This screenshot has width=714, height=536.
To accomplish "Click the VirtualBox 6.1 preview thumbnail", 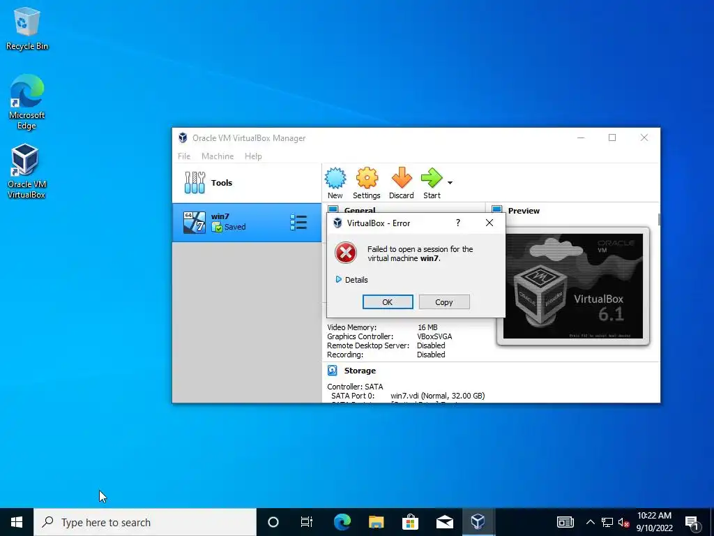I will 573,286.
